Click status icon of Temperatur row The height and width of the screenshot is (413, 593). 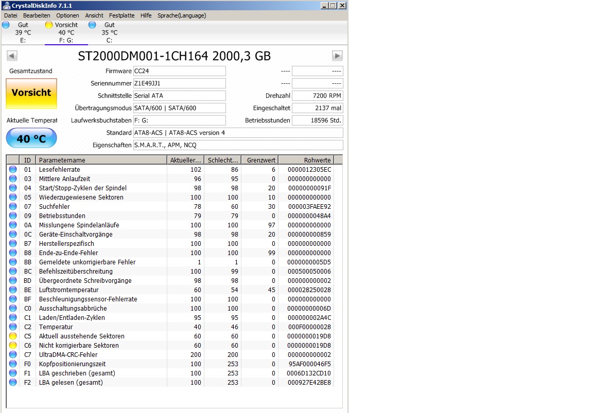13,327
